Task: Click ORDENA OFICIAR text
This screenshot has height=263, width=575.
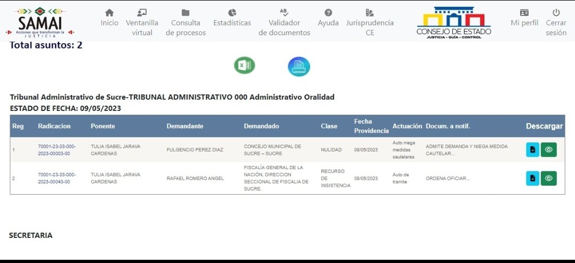Action: [x=448, y=179]
